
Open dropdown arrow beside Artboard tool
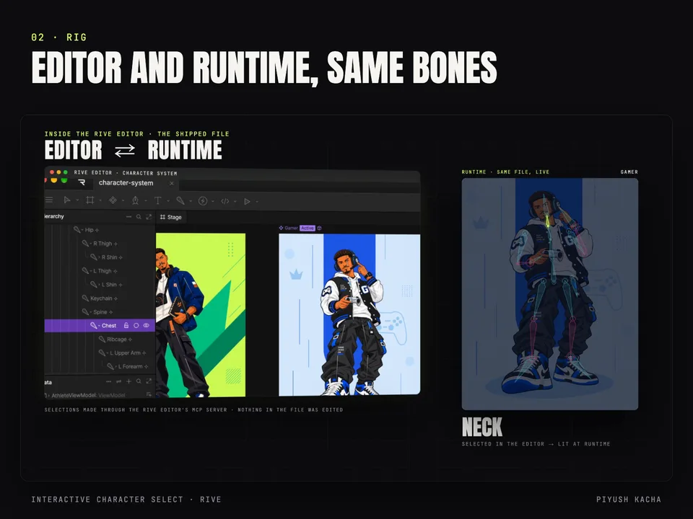tap(100, 201)
